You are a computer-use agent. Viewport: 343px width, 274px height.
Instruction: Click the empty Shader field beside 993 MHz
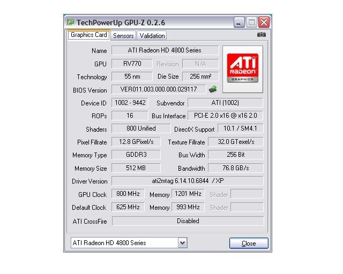point(247,207)
